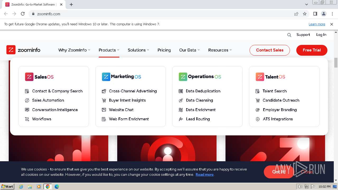Click the Conversation Intelligence icon

coord(27,110)
